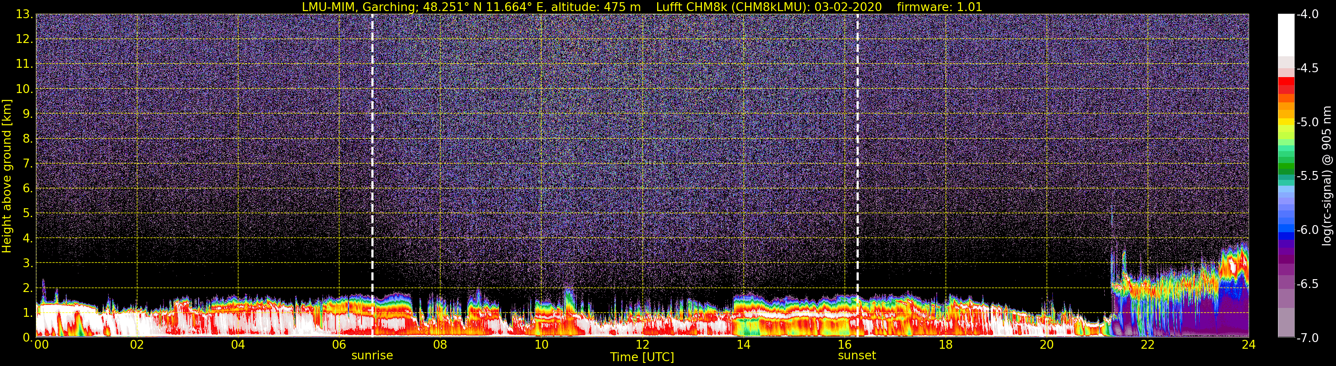Click the x-axis tick label '18'
1336x366 pixels.
pos(946,345)
